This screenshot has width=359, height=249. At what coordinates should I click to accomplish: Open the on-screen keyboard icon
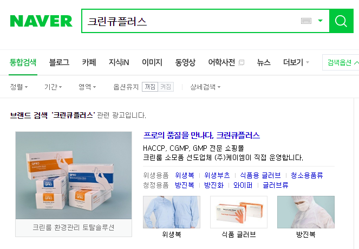pos(306,21)
